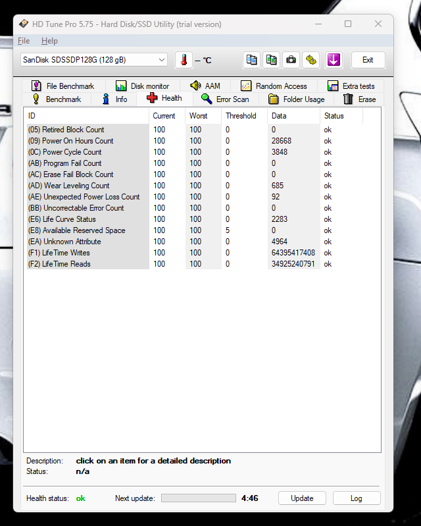Click data value 92
This screenshot has height=526, width=421.
pos(276,197)
